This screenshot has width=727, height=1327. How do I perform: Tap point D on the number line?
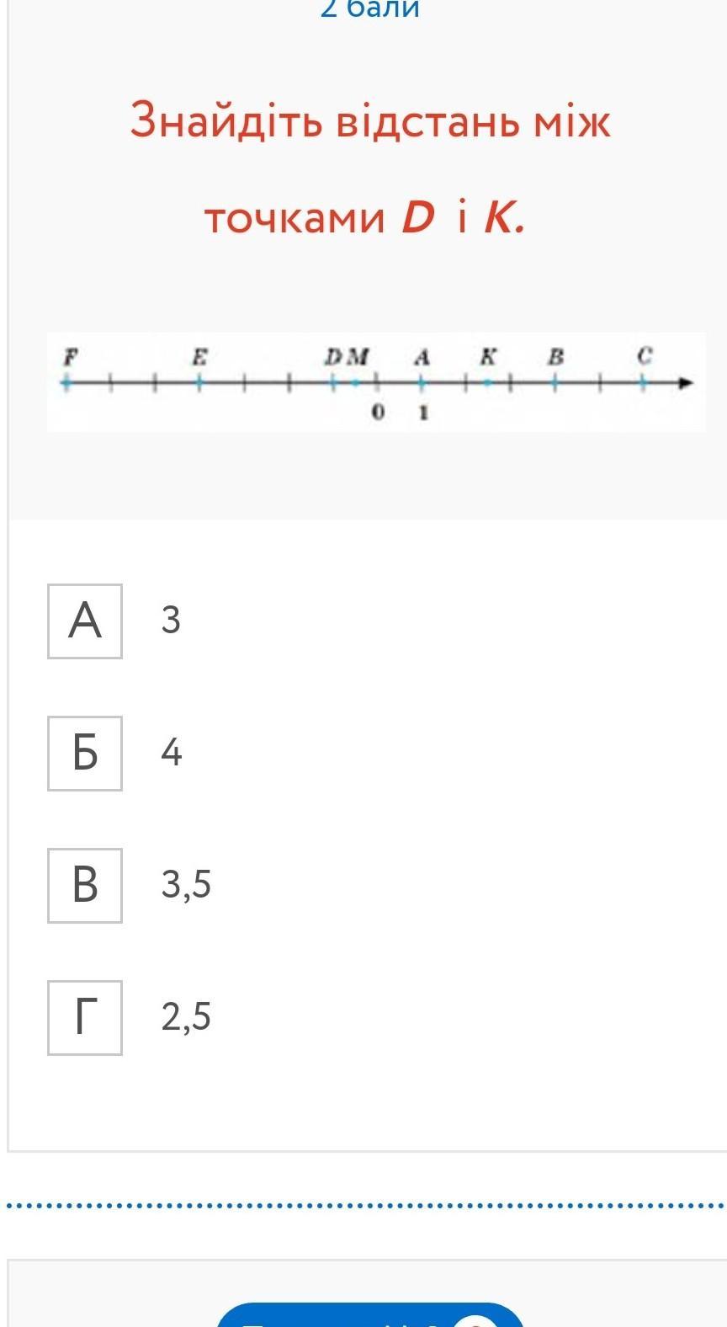pyautogui.click(x=333, y=383)
